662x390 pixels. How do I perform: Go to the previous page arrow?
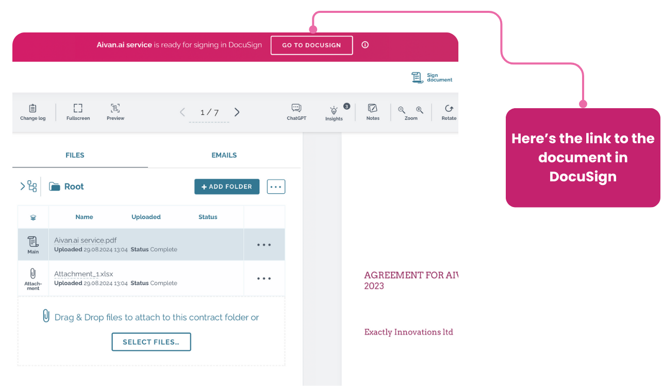[182, 112]
